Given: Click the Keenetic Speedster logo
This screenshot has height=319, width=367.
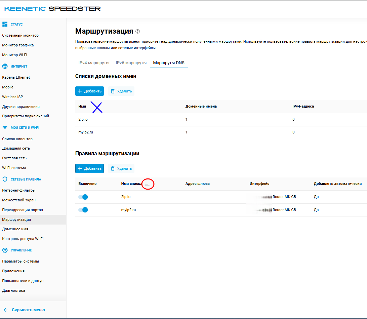Looking at the screenshot, I should tap(52, 9).
